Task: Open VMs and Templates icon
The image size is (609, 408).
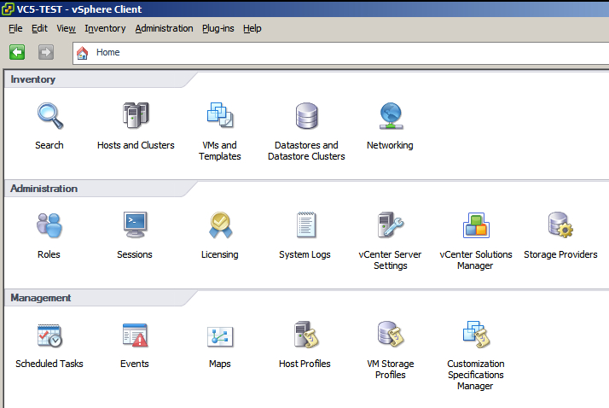Action: [220, 115]
